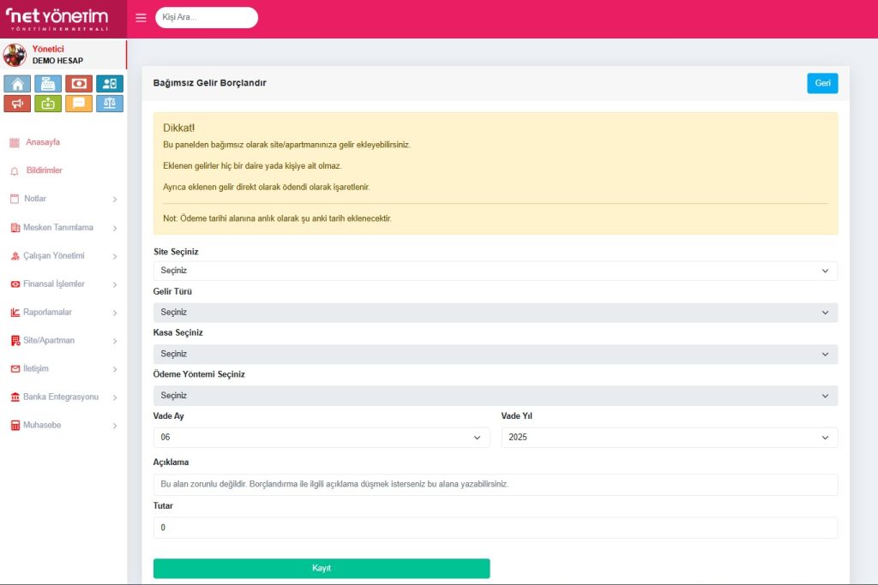Click the red megaphone shortcut icon

17,104
